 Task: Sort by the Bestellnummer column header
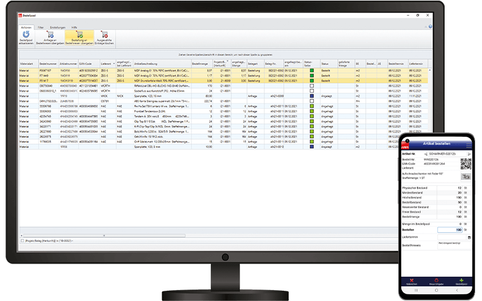coord(49,64)
